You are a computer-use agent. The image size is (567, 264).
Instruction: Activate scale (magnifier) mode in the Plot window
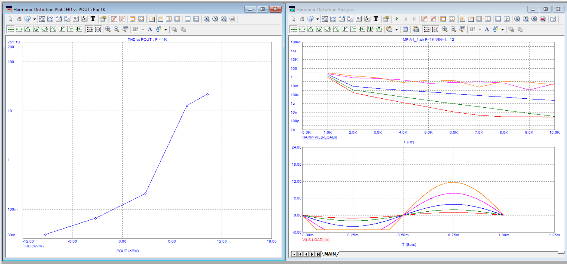(x=42, y=19)
